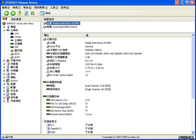Select the 軟體 software tree icon
The image size is (196, 140).
point(8,87)
